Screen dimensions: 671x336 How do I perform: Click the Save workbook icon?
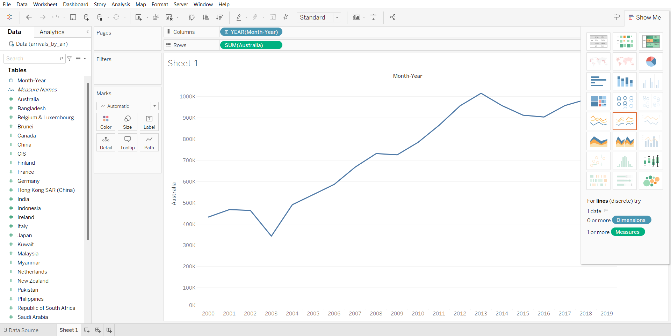(x=73, y=17)
